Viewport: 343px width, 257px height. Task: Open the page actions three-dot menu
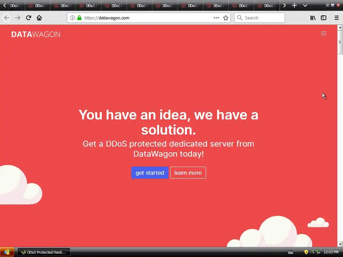(x=216, y=18)
